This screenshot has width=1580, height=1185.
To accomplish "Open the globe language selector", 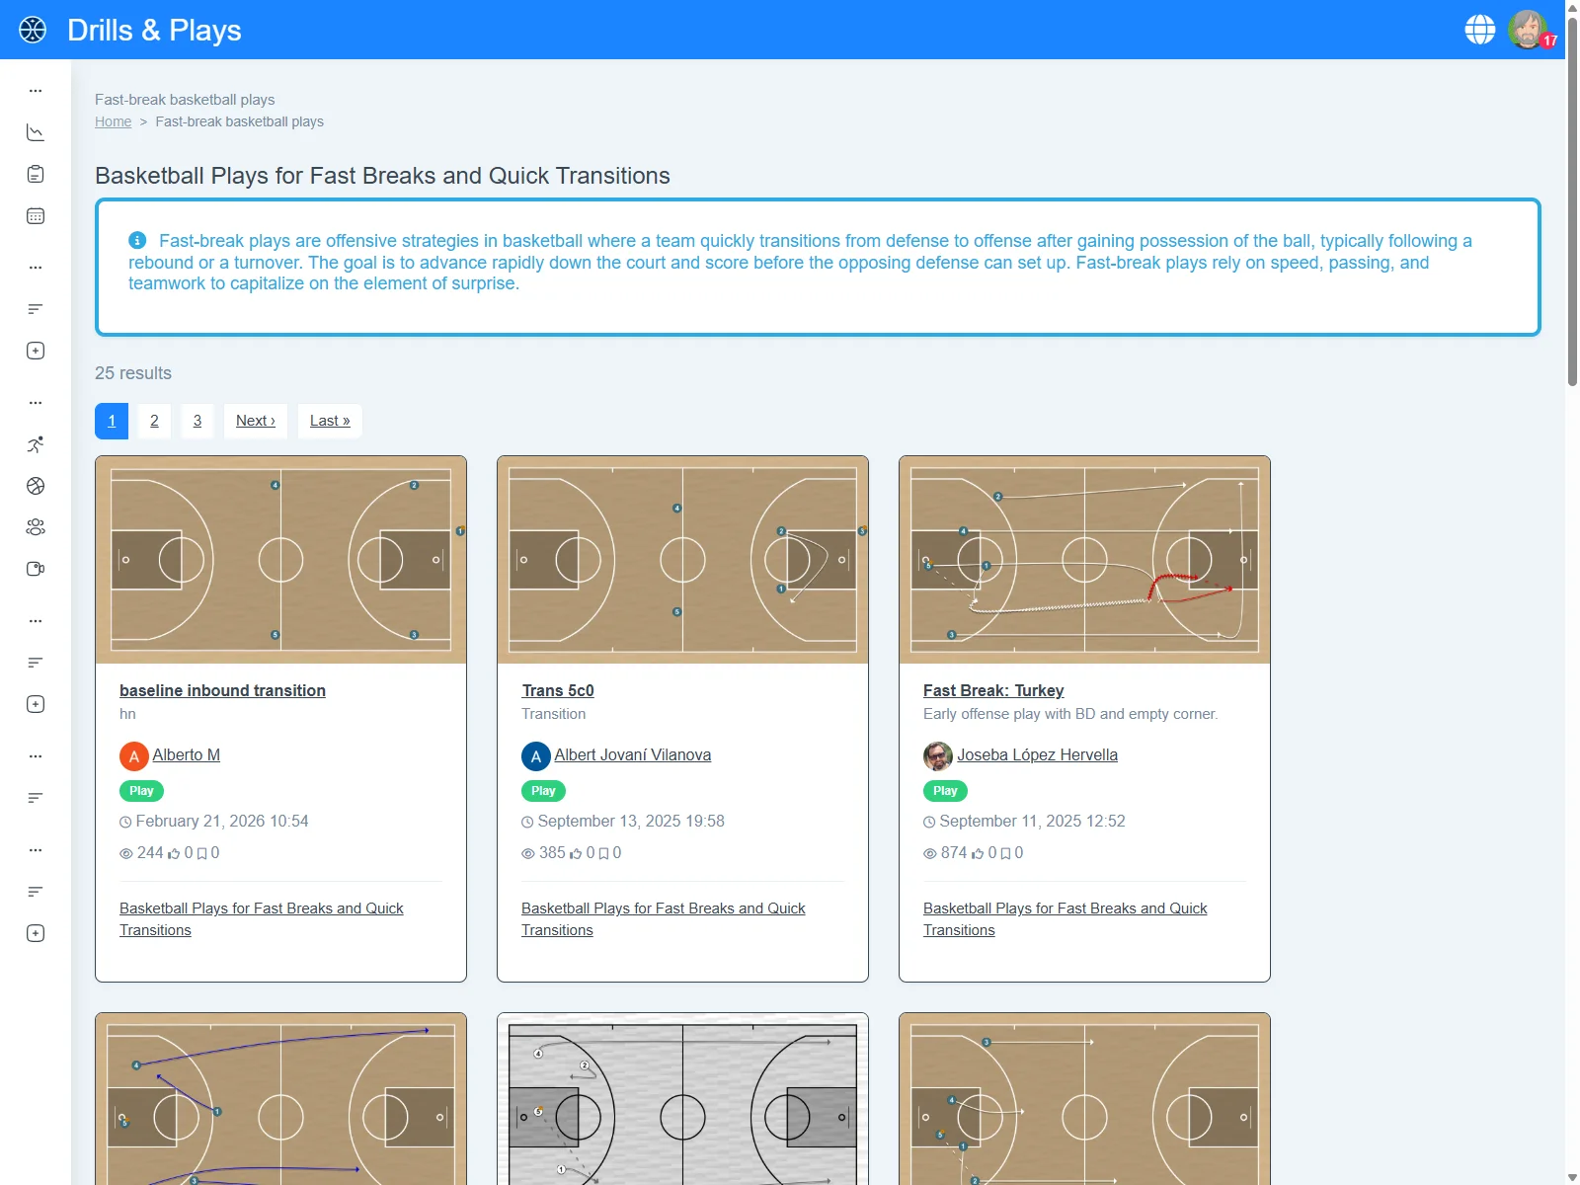I will coord(1479,30).
